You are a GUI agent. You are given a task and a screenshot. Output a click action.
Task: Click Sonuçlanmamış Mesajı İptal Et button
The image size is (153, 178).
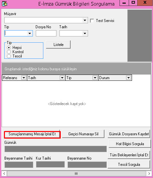[x=32, y=134]
